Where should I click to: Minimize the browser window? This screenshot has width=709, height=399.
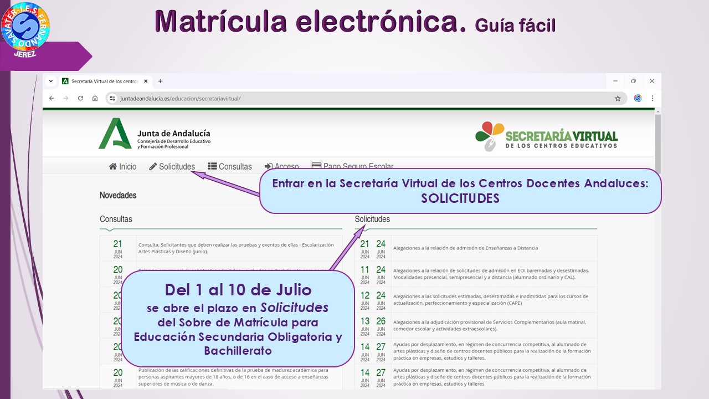615,81
